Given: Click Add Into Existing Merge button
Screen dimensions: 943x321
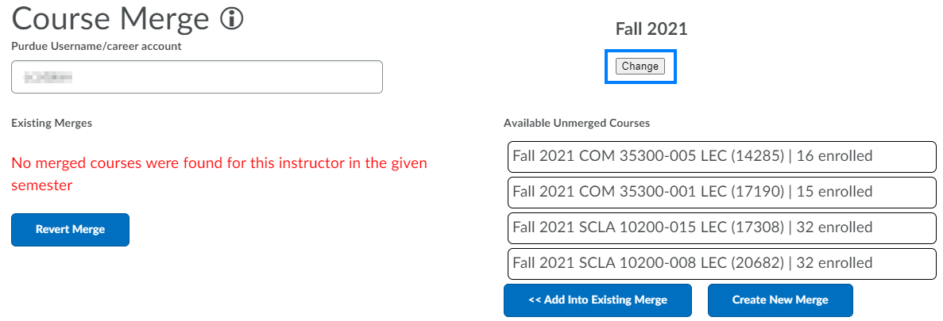Looking at the screenshot, I should tap(597, 300).
